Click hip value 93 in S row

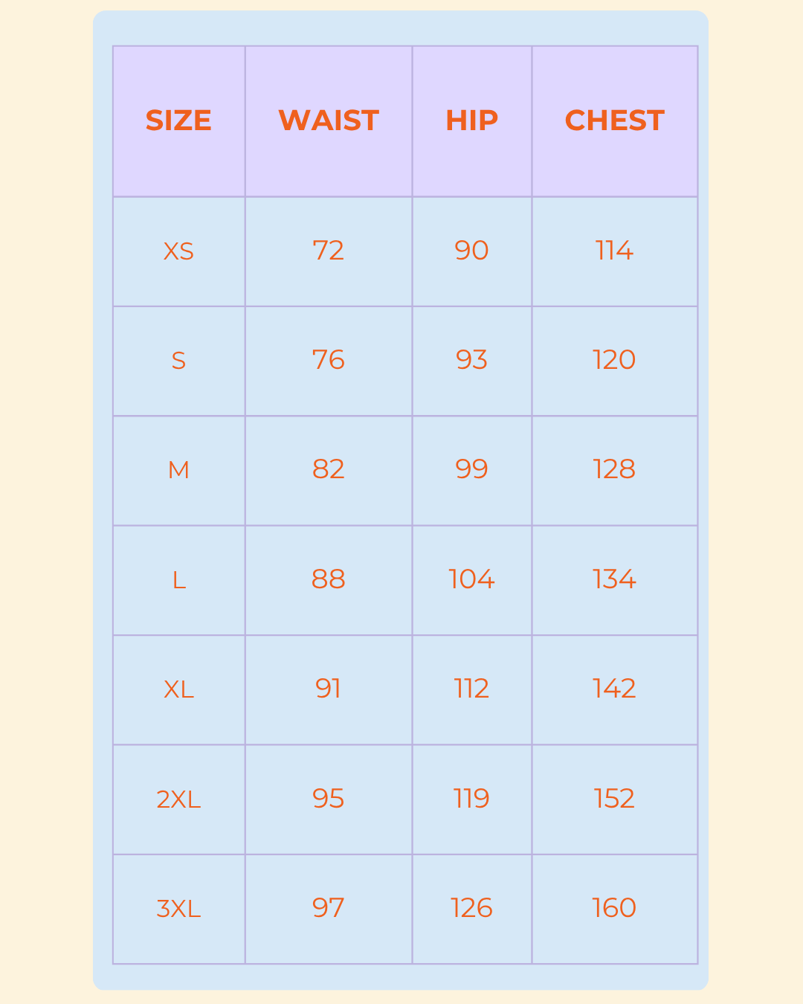click(471, 360)
